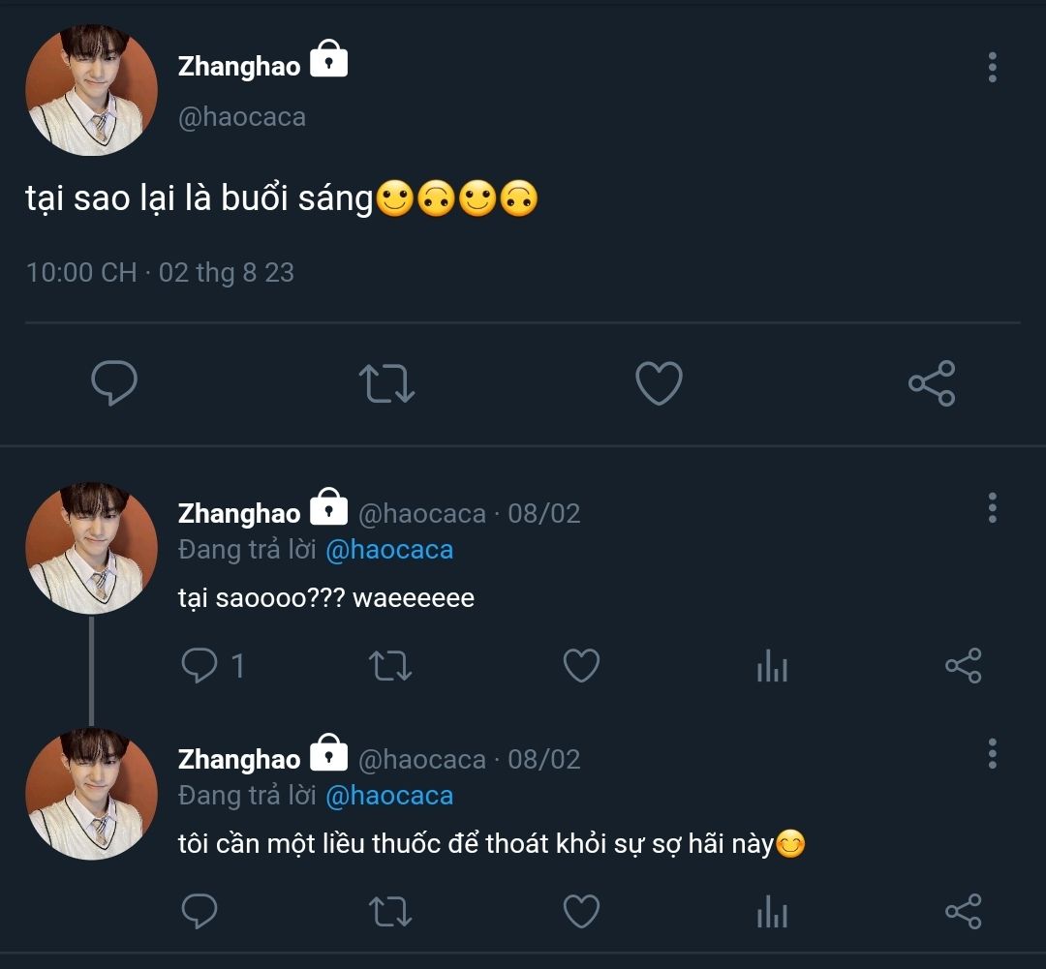Image resolution: width=1046 pixels, height=969 pixels.
Task: Like the main tweet
Action: [x=659, y=383]
